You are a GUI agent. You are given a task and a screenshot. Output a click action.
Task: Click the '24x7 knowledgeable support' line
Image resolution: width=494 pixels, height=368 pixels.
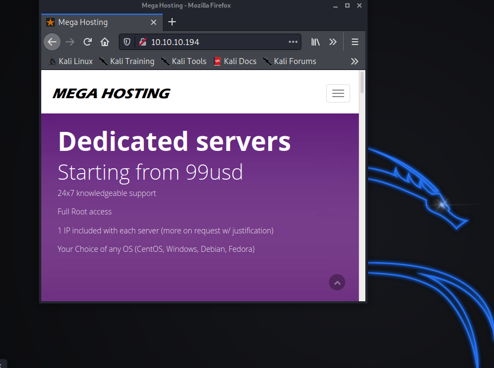coord(107,193)
